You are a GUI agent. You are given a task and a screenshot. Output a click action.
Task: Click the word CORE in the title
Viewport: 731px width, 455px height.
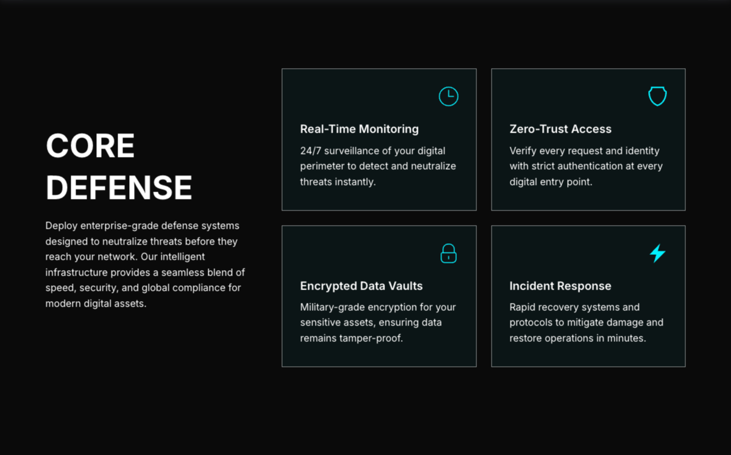[x=90, y=146]
